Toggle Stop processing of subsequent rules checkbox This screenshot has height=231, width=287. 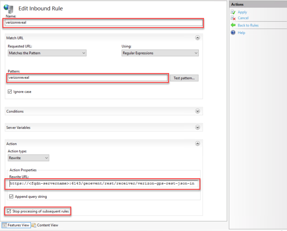click(9, 211)
